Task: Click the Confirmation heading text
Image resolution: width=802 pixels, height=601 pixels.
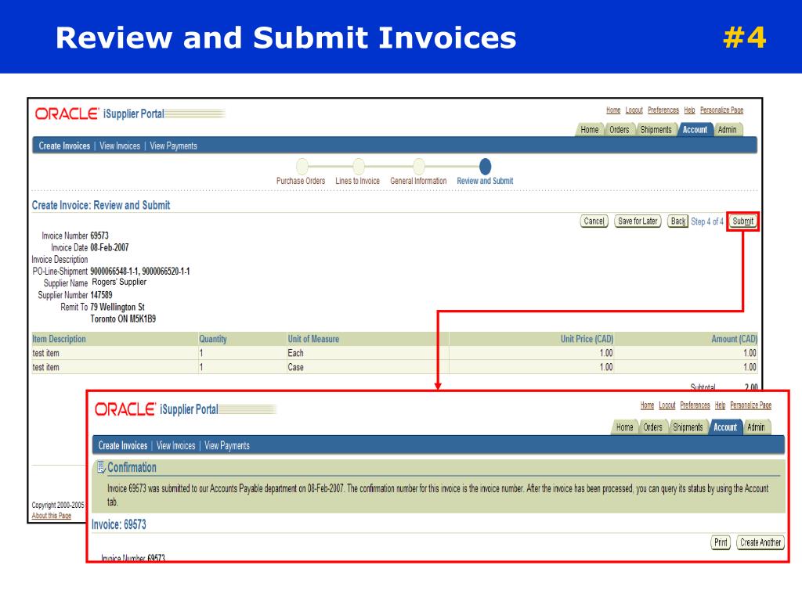Action: coord(132,468)
